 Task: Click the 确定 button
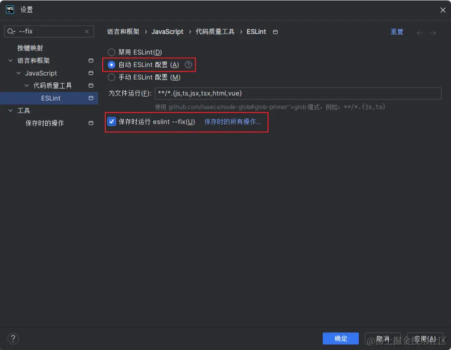pyautogui.click(x=341, y=338)
